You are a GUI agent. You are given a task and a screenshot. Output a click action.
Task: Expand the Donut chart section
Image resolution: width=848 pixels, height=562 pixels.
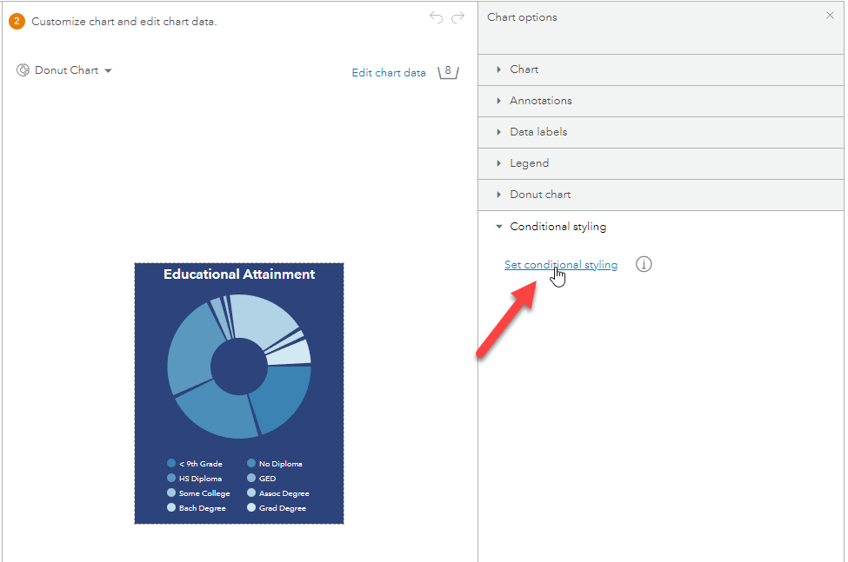pyautogui.click(x=539, y=194)
